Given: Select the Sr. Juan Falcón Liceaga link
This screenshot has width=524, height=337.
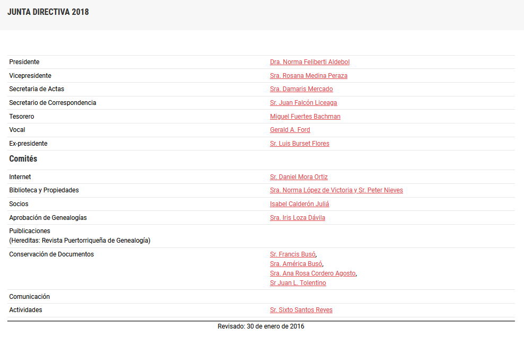Looking at the screenshot, I should 303,103.
